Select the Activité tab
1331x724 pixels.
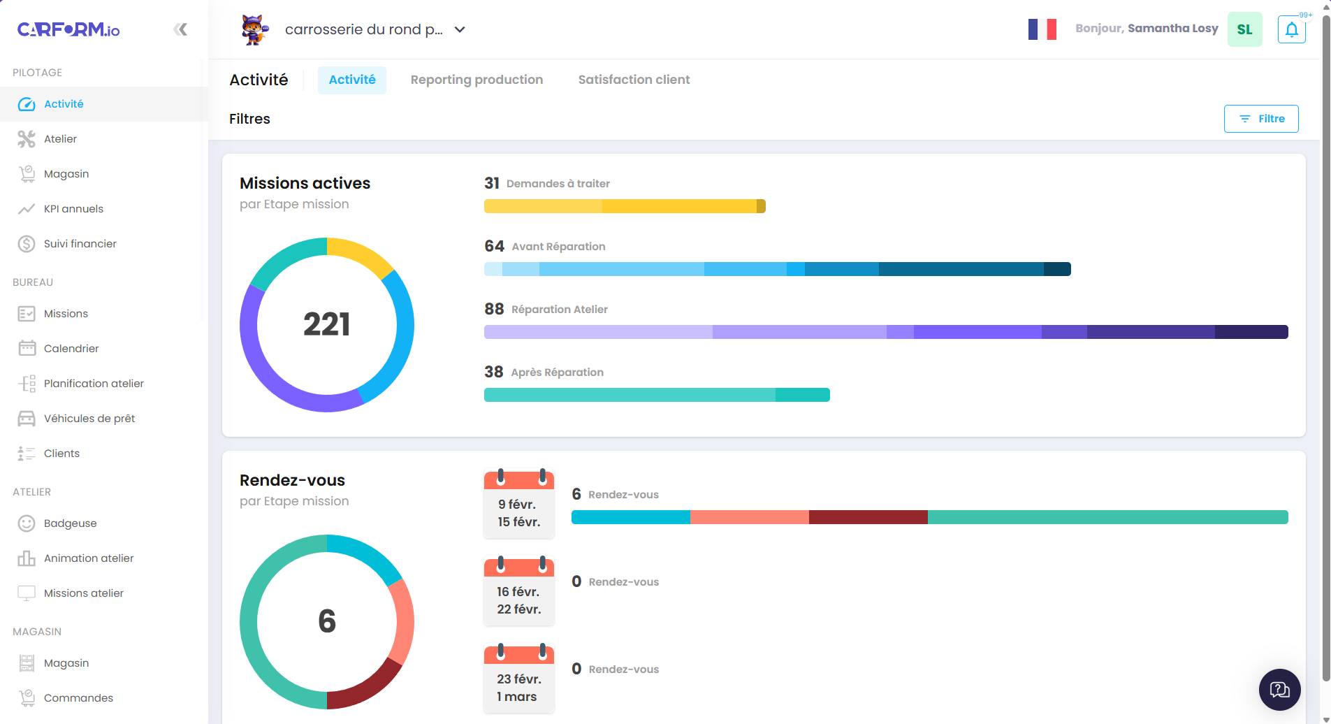point(351,79)
